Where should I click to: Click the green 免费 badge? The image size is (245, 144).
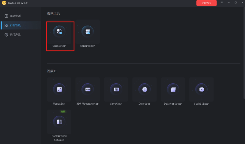tap(63, 112)
